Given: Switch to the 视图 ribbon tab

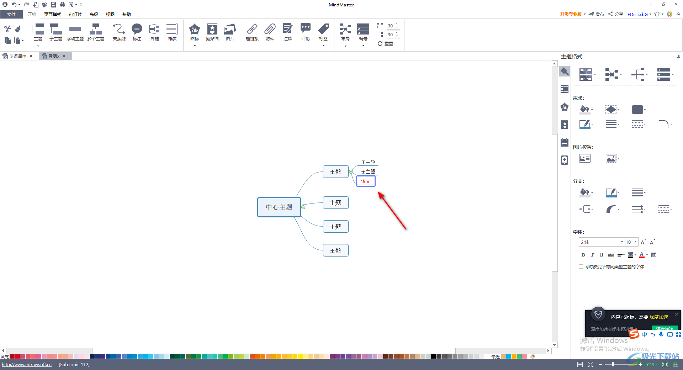Looking at the screenshot, I should (110, 14).
